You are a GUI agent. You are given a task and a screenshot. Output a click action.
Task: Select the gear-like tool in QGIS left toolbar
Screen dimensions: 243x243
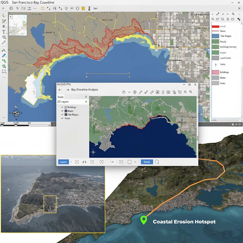pos(4,26)
